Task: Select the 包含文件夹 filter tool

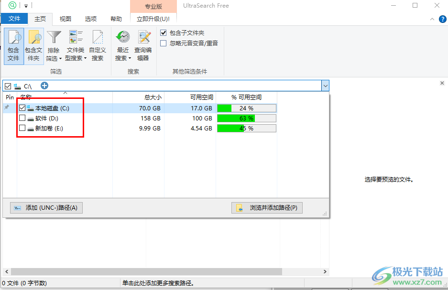Action: click(33, 45)
